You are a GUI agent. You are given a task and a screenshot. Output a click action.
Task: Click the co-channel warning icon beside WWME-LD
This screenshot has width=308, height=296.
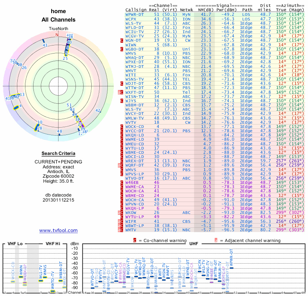click(122, 140)
